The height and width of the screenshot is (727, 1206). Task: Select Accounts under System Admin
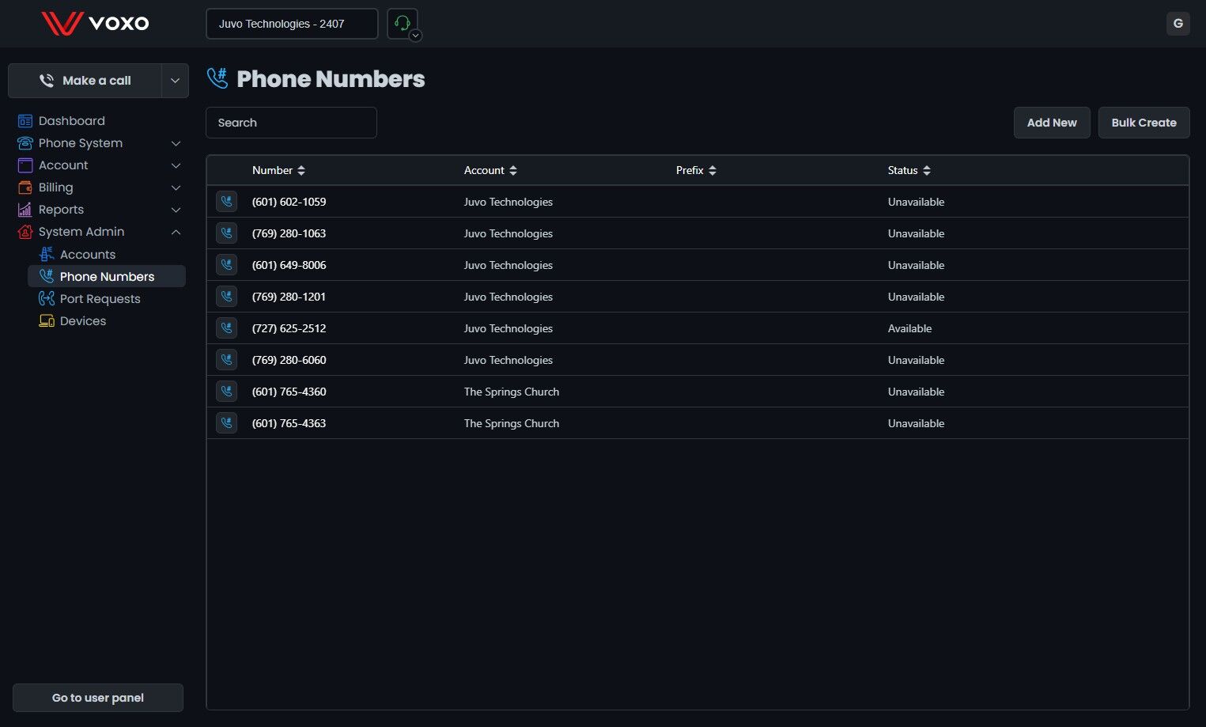pos(88,254)
